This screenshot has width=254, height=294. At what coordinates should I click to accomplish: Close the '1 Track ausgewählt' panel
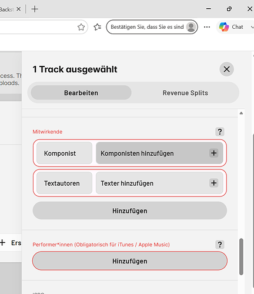pos(226,69)
